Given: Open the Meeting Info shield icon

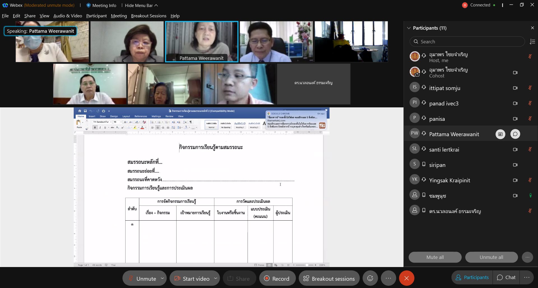Looking at the screenshot, I should coord(89,5).
